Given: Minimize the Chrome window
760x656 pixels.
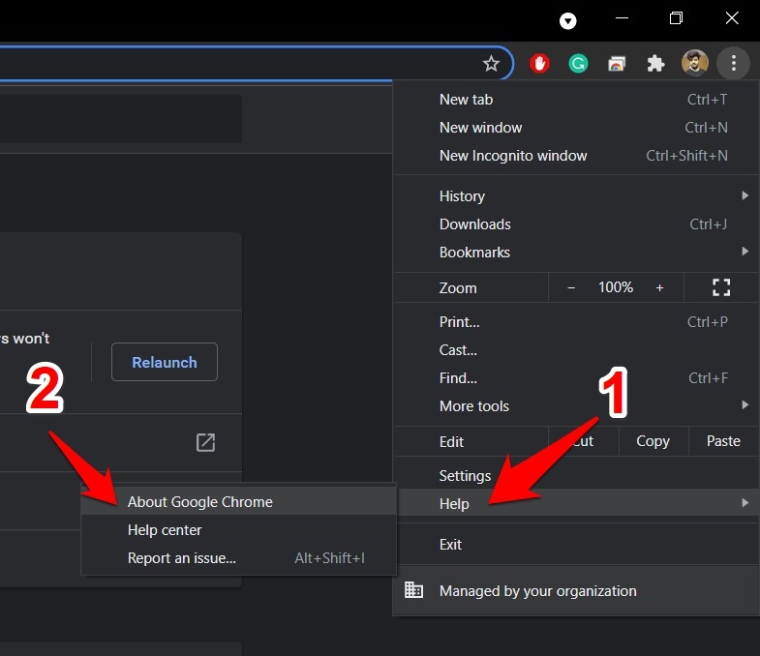Looking at the screenshot, I should [x=622, y=18].
